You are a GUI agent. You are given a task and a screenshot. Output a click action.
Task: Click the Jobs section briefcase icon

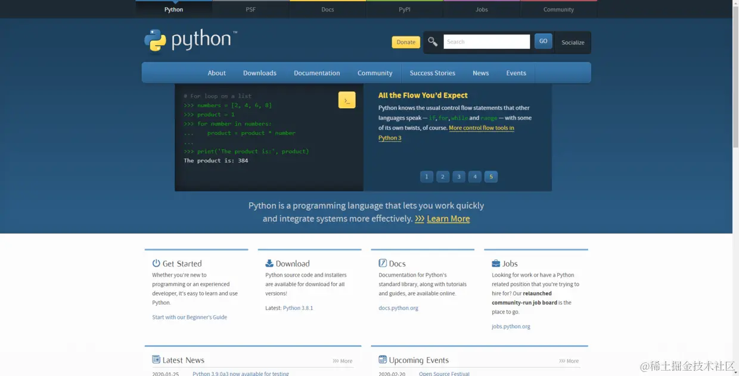496,263
